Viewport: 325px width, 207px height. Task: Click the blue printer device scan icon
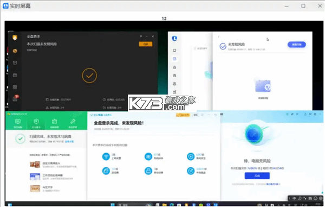click(x=148, y=171)
